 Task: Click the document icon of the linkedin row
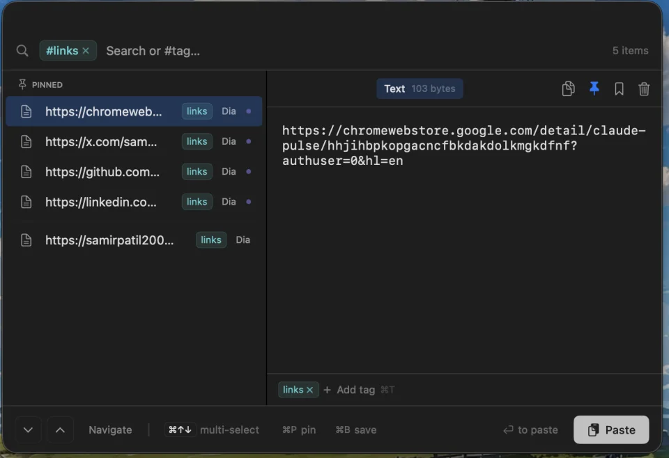(x=26, y=202)
